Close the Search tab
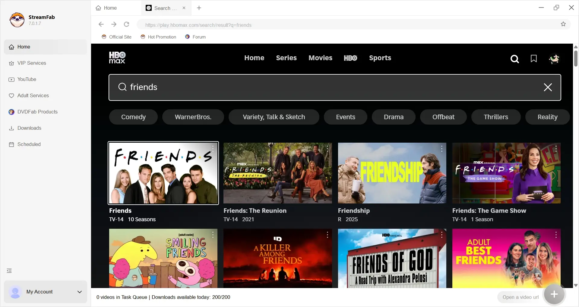The image size is (579, 307). (184, 8)
